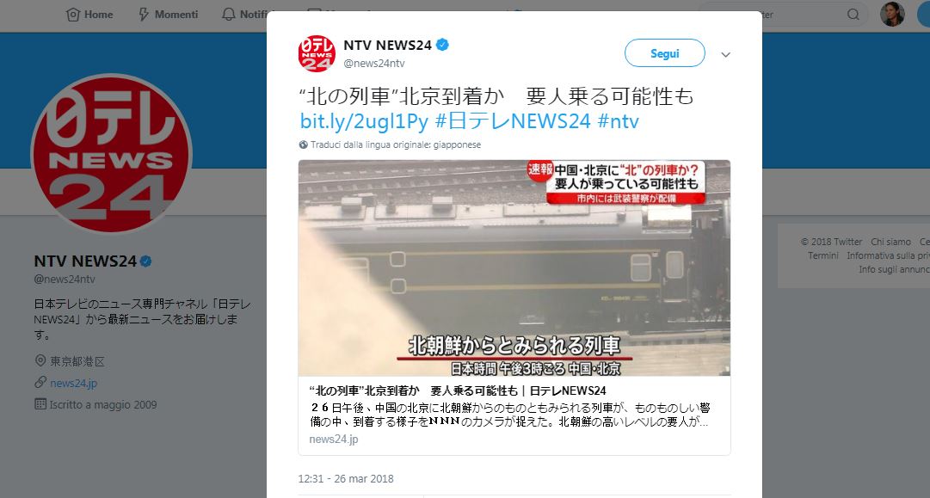The width and height of the screenshot is (930, 498).
Task: Click the tweet timestamp 12:31 - 26 mar 2018
Action: (x=346, y=478)
